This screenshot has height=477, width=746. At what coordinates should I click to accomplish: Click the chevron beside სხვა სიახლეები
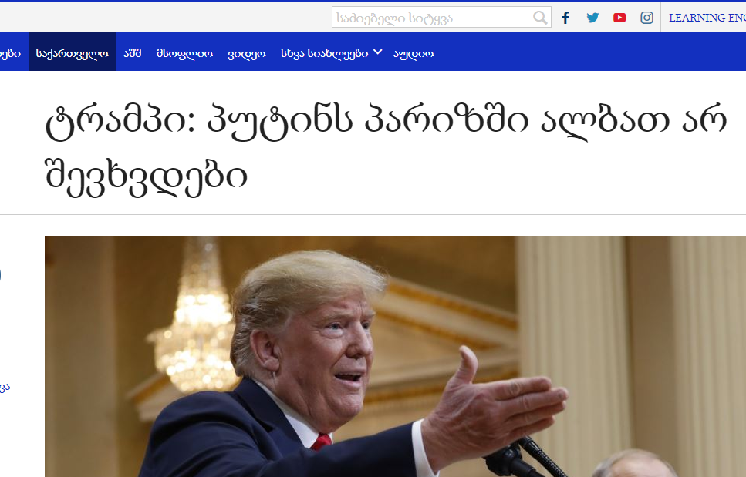377,52
